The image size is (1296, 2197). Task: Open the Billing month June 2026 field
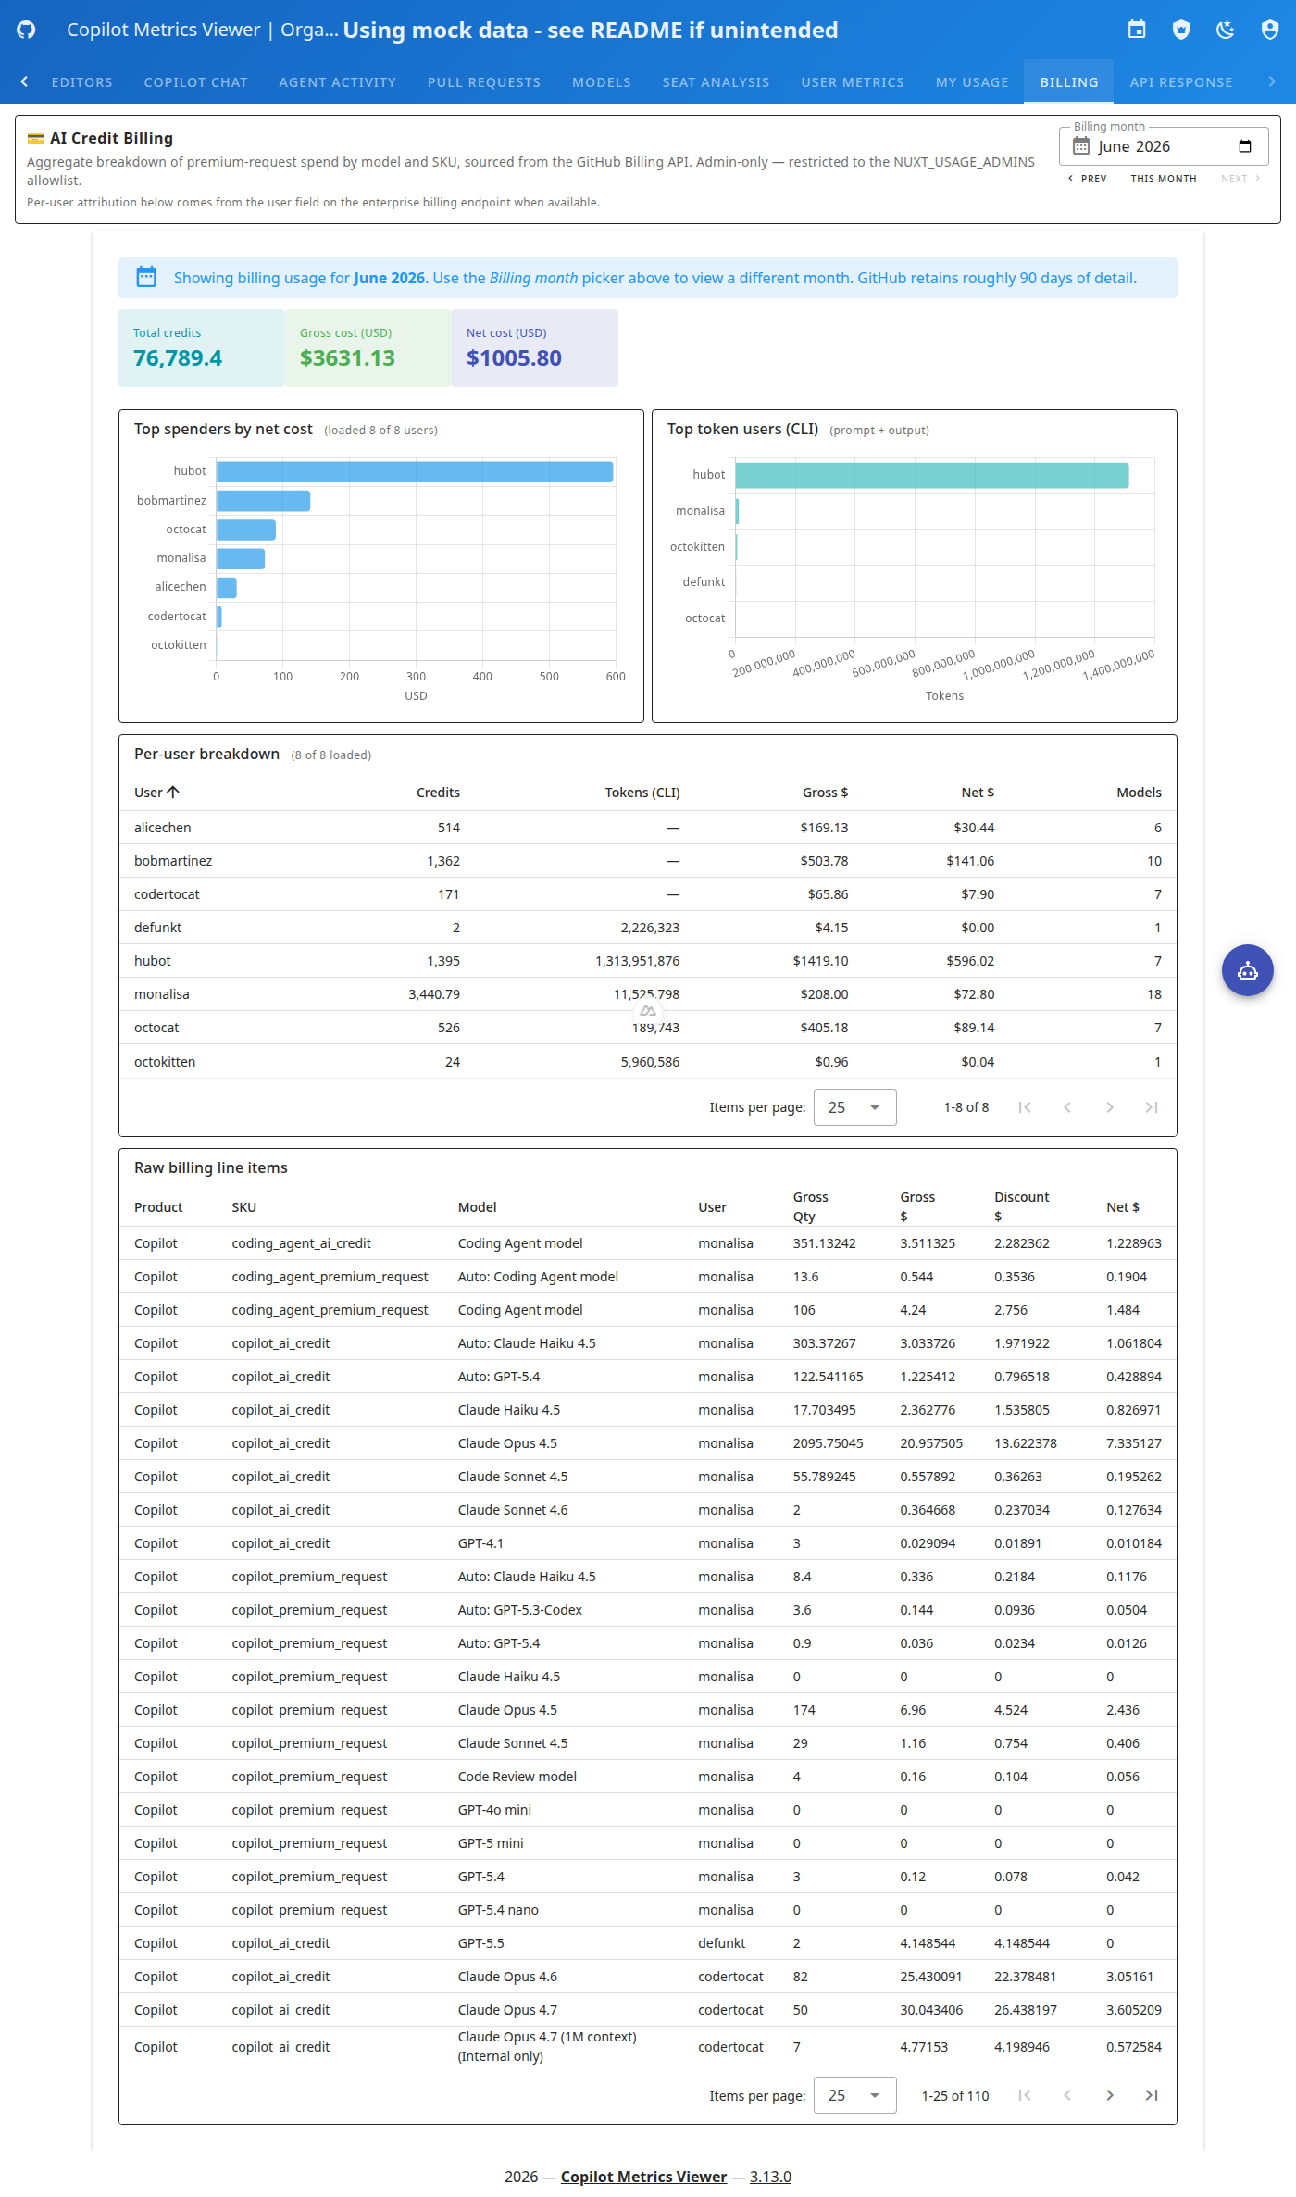[1163, 146]
